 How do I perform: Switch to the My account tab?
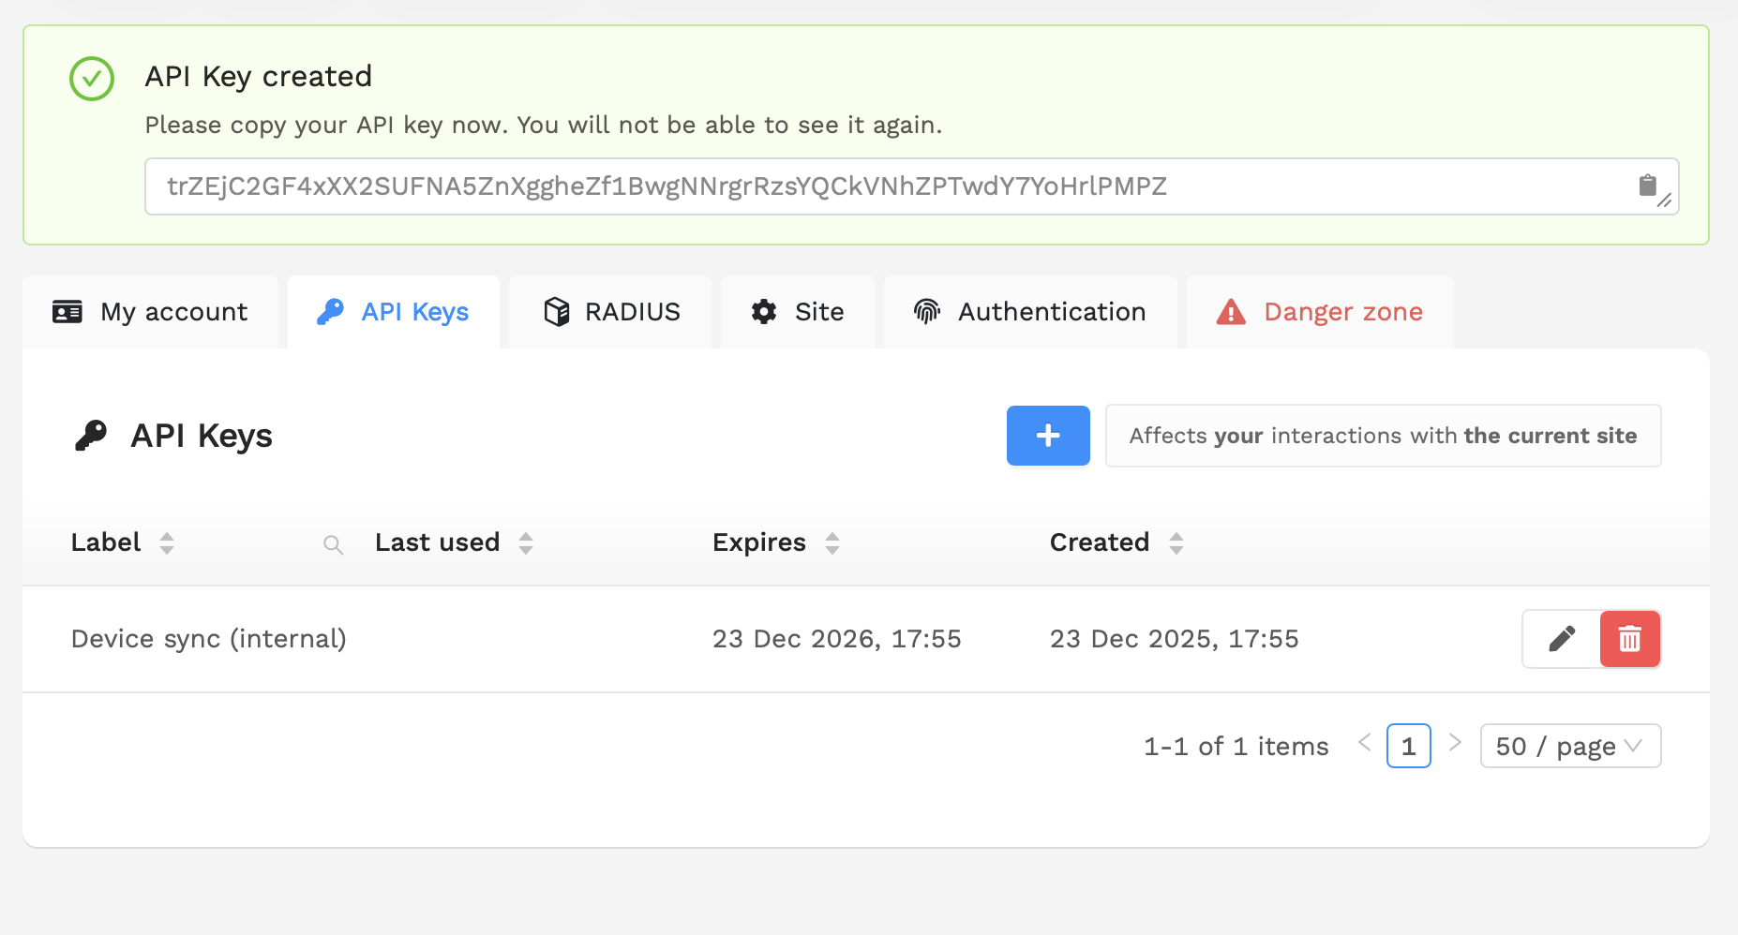[151, 312]
